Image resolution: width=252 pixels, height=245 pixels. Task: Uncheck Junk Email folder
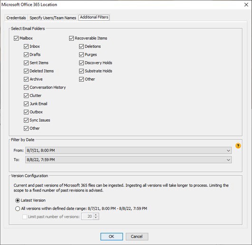coord(26,104)
